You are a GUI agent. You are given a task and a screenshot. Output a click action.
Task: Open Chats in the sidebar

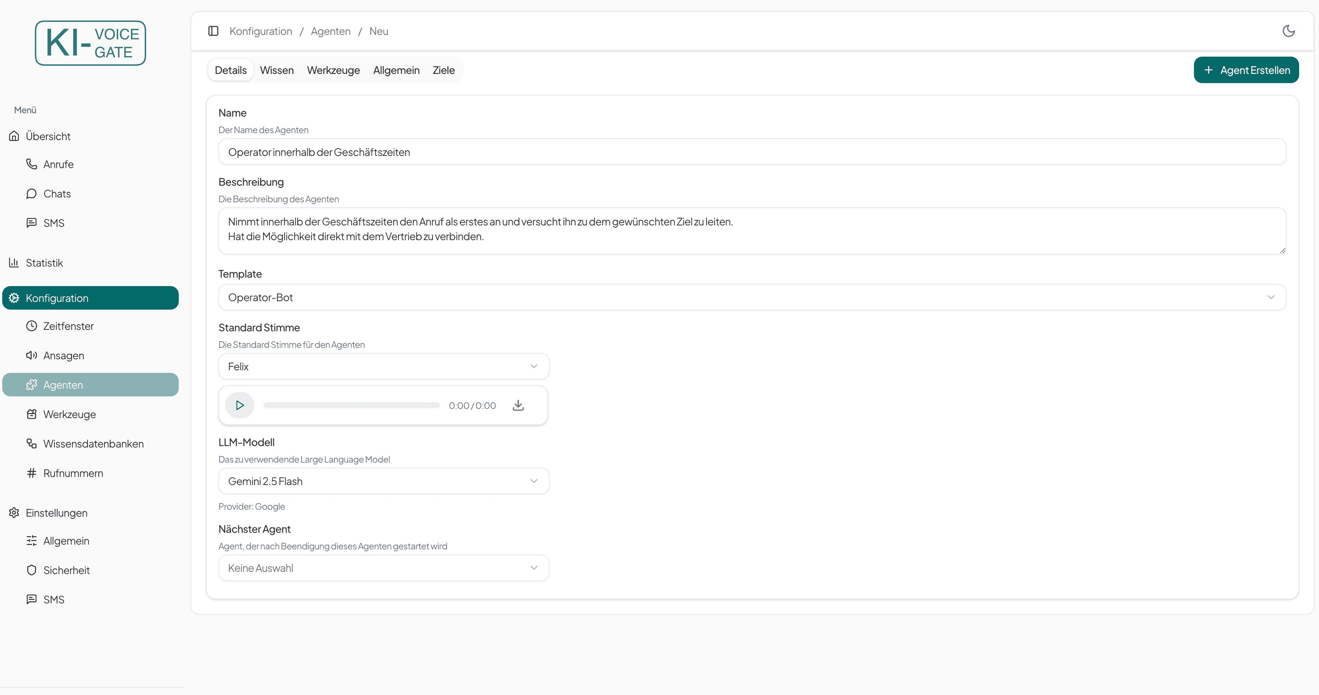pyautogui.click(x=56, y=194)
